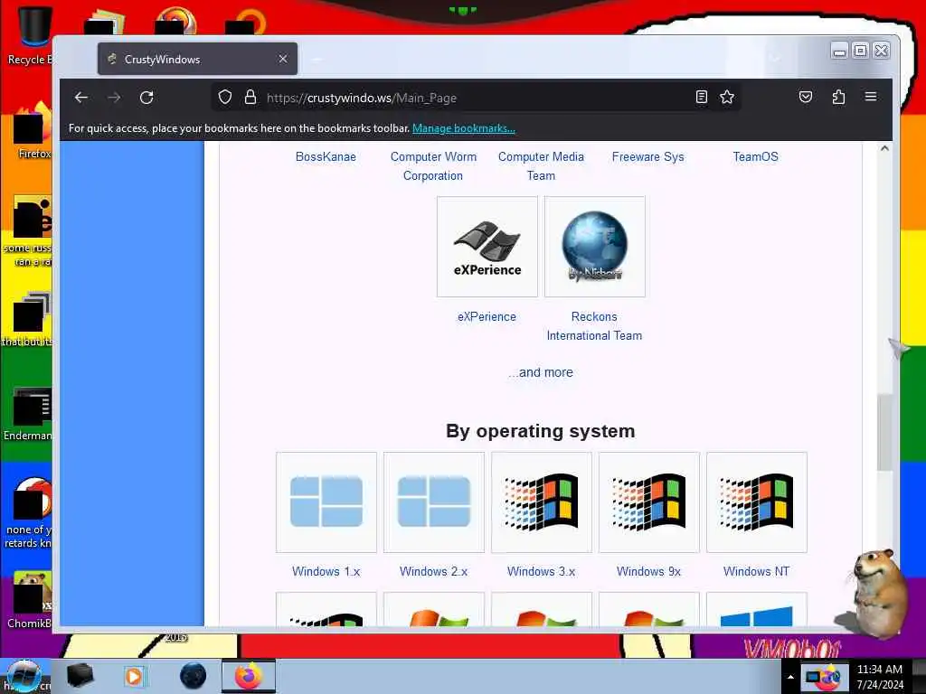Open the Reckons International Team link
The image size is (926, 694).
tap(594, 326)
